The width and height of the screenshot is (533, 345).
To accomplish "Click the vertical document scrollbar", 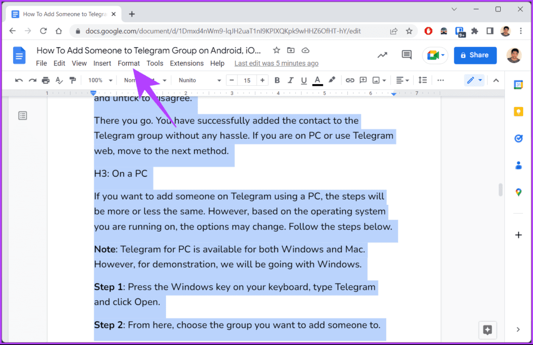I will [x=500, y=190].
